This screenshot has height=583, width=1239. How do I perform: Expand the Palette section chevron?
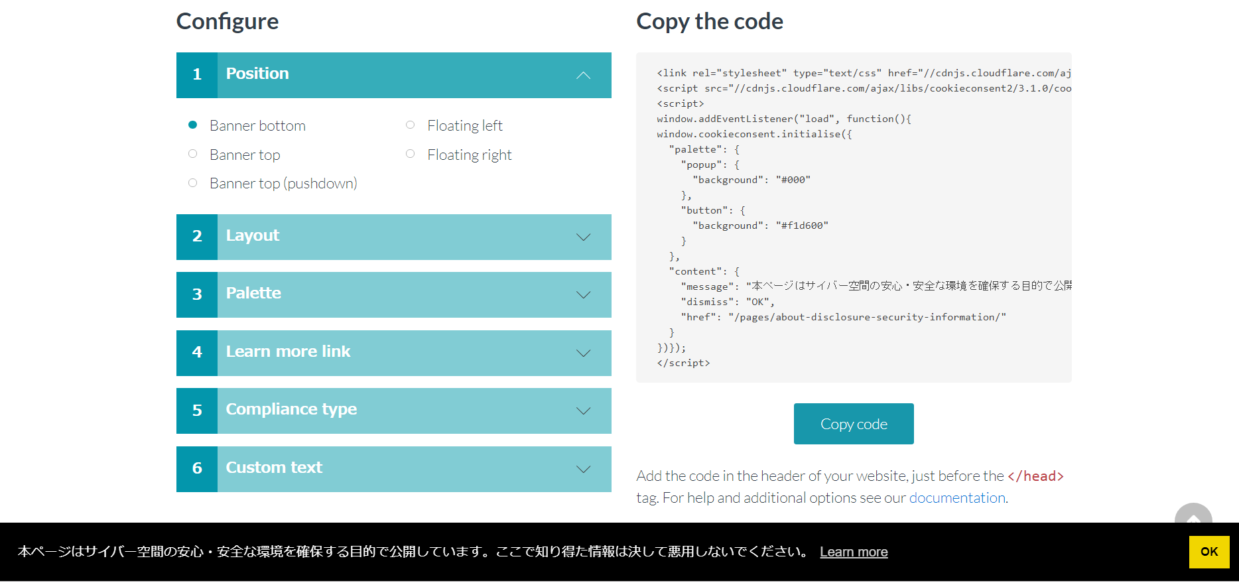coord(584,294)
